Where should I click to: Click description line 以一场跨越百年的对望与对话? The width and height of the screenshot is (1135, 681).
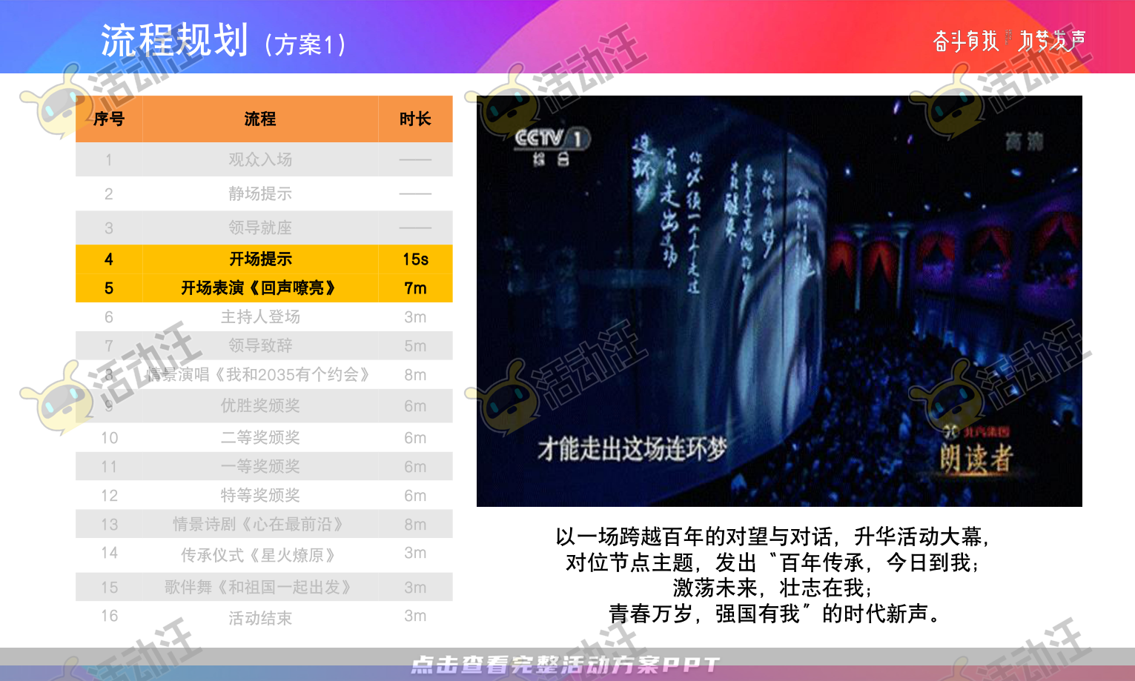tap(773, 537)
